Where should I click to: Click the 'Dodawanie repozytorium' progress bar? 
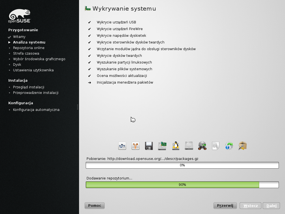pyautogui.click(x=182, y=185)
